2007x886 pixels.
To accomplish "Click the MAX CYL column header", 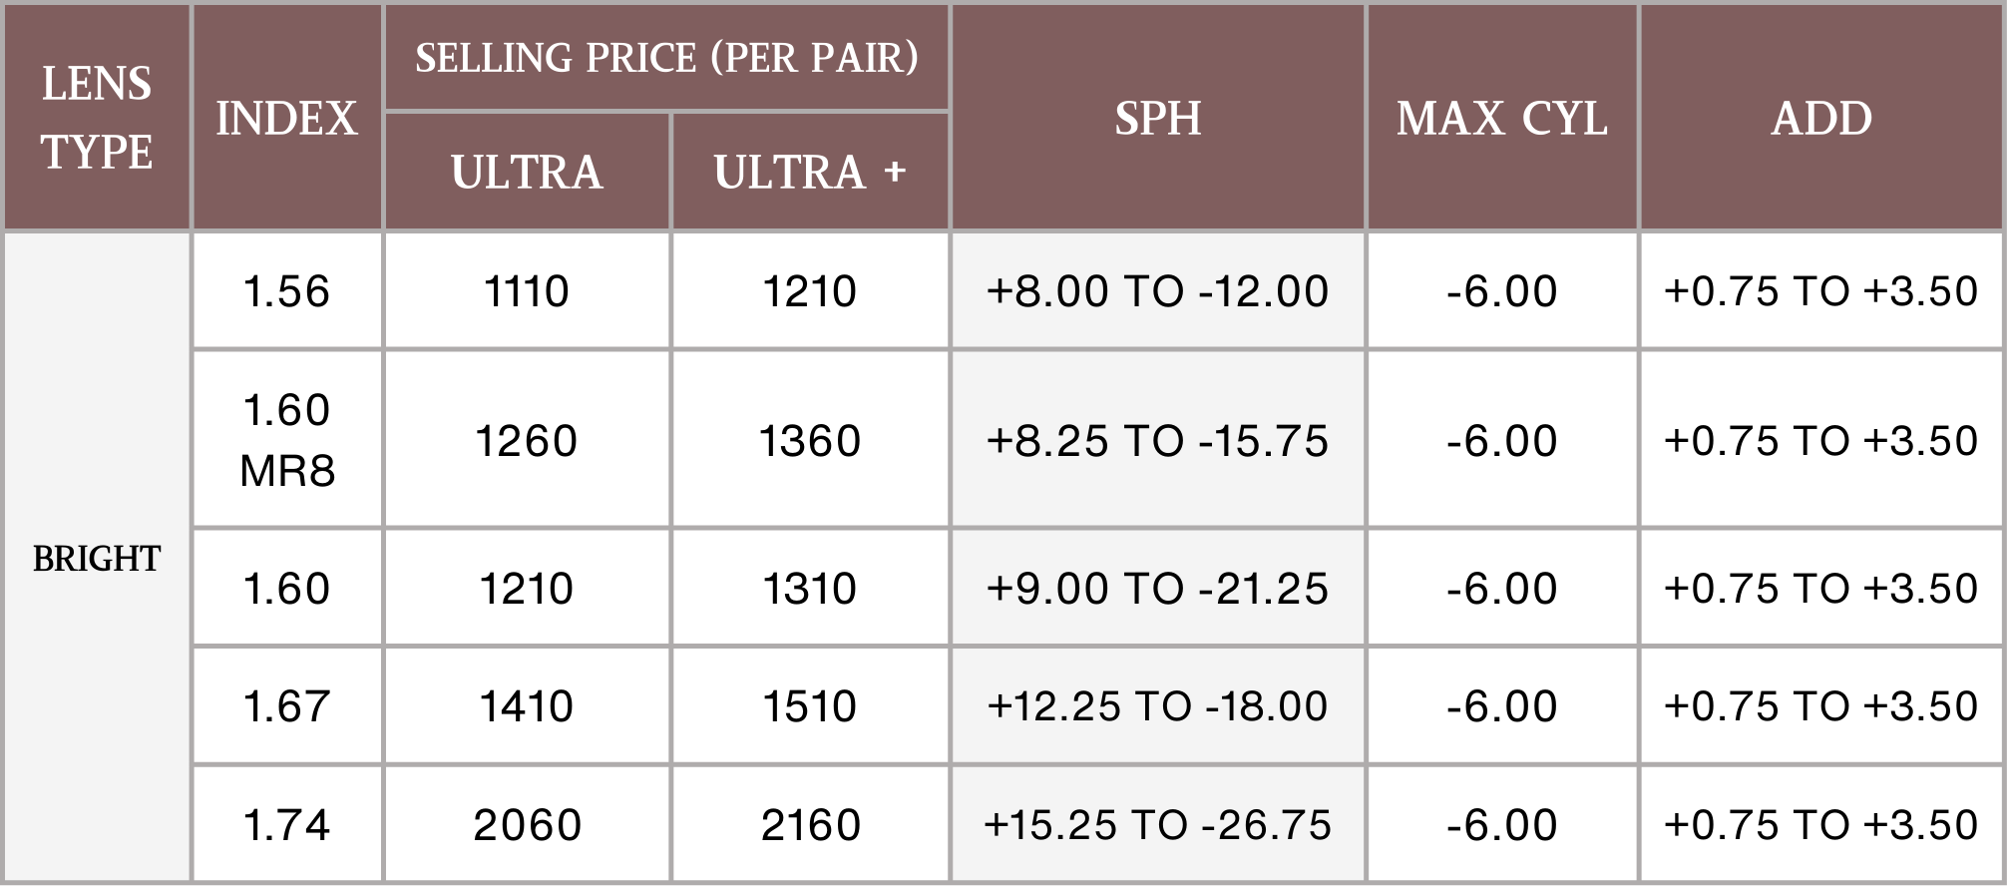I will pos(1501,118).
